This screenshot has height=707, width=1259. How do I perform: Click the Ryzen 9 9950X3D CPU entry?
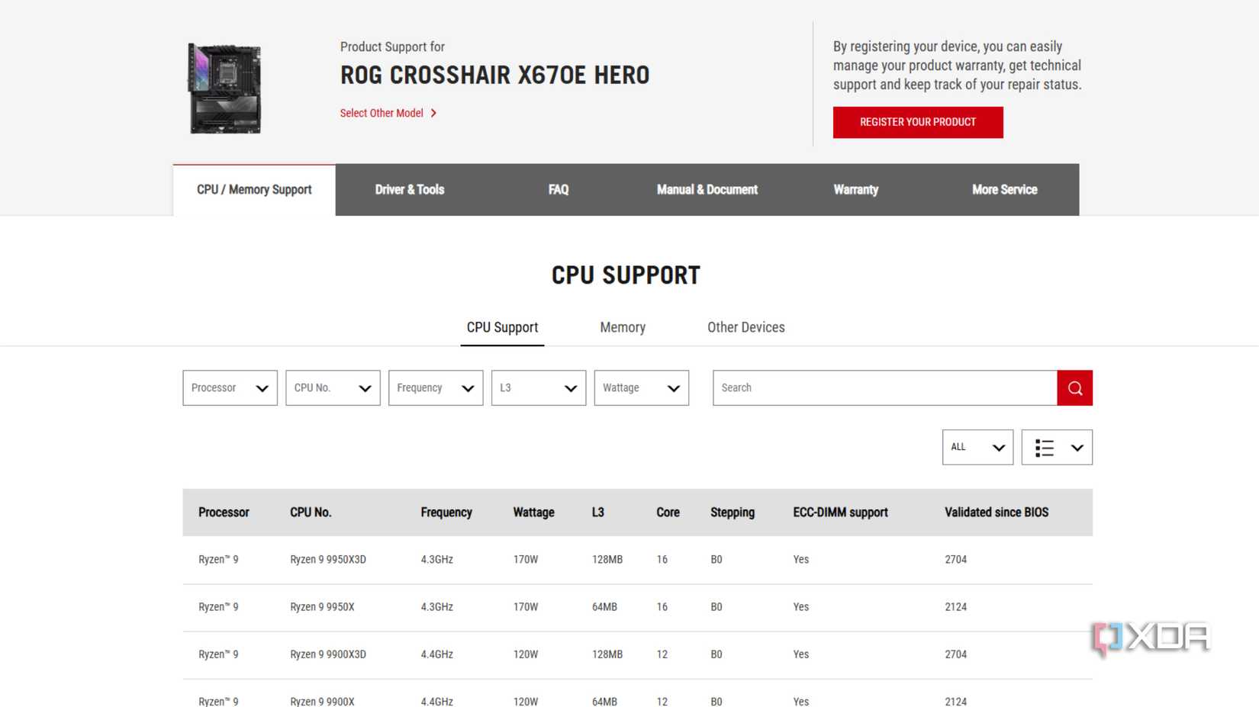click(328, 560)
